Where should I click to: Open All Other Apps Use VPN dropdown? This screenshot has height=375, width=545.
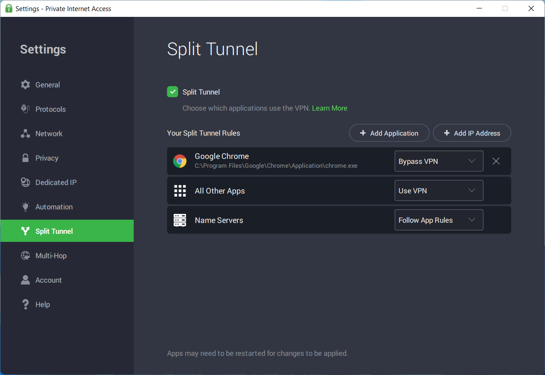438,191
